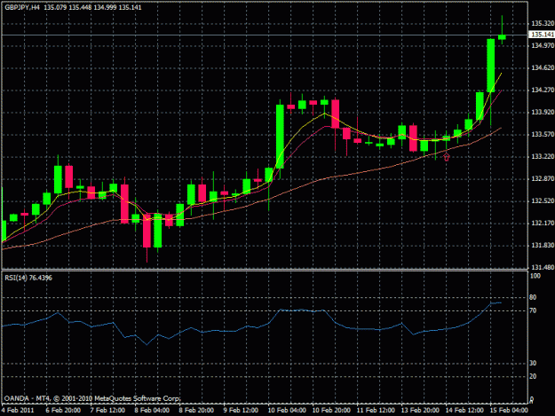Select the tall green candle at 10 Feb 04:00

click(x=280, y=136)
